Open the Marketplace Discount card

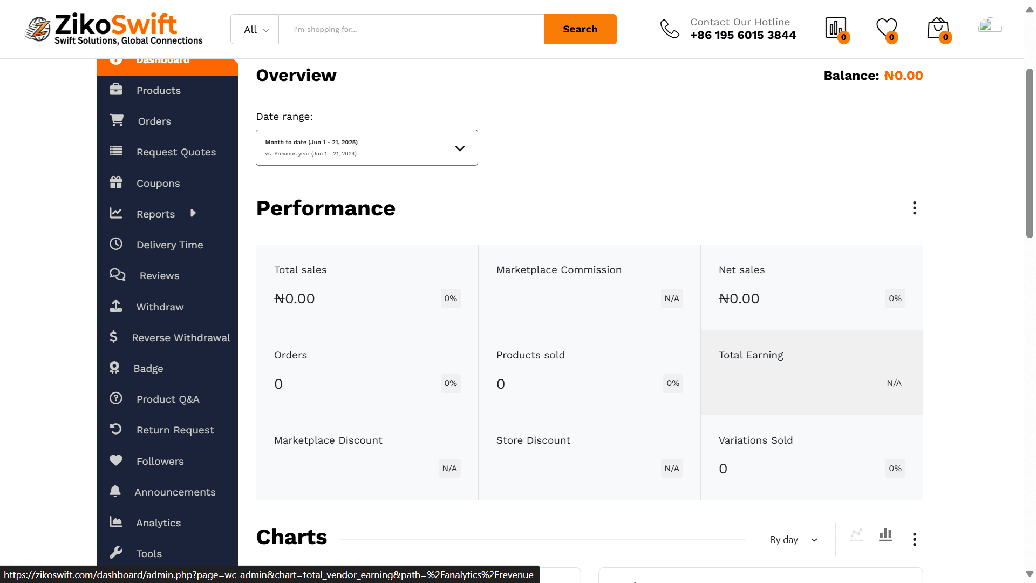click(x=367, y=457)
